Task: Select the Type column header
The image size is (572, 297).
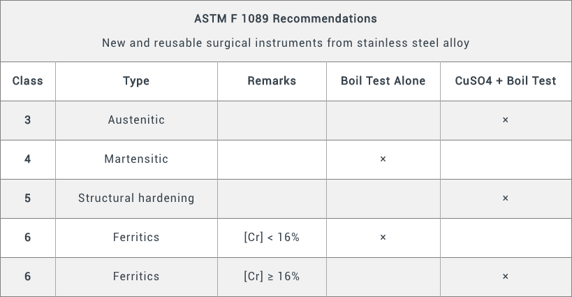Action: [136, 81]
